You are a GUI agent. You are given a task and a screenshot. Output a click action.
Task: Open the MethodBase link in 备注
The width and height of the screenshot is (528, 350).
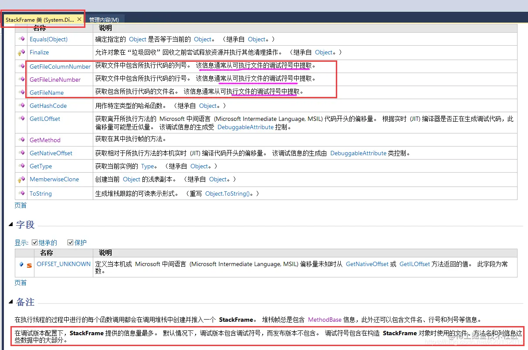[325, 320]
